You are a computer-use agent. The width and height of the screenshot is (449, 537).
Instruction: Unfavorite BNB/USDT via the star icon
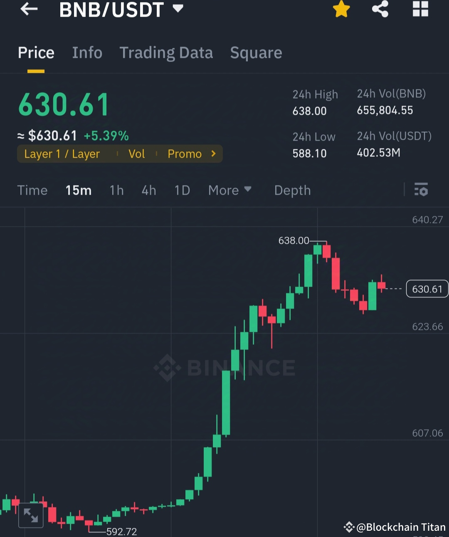(x=341, y=9)
